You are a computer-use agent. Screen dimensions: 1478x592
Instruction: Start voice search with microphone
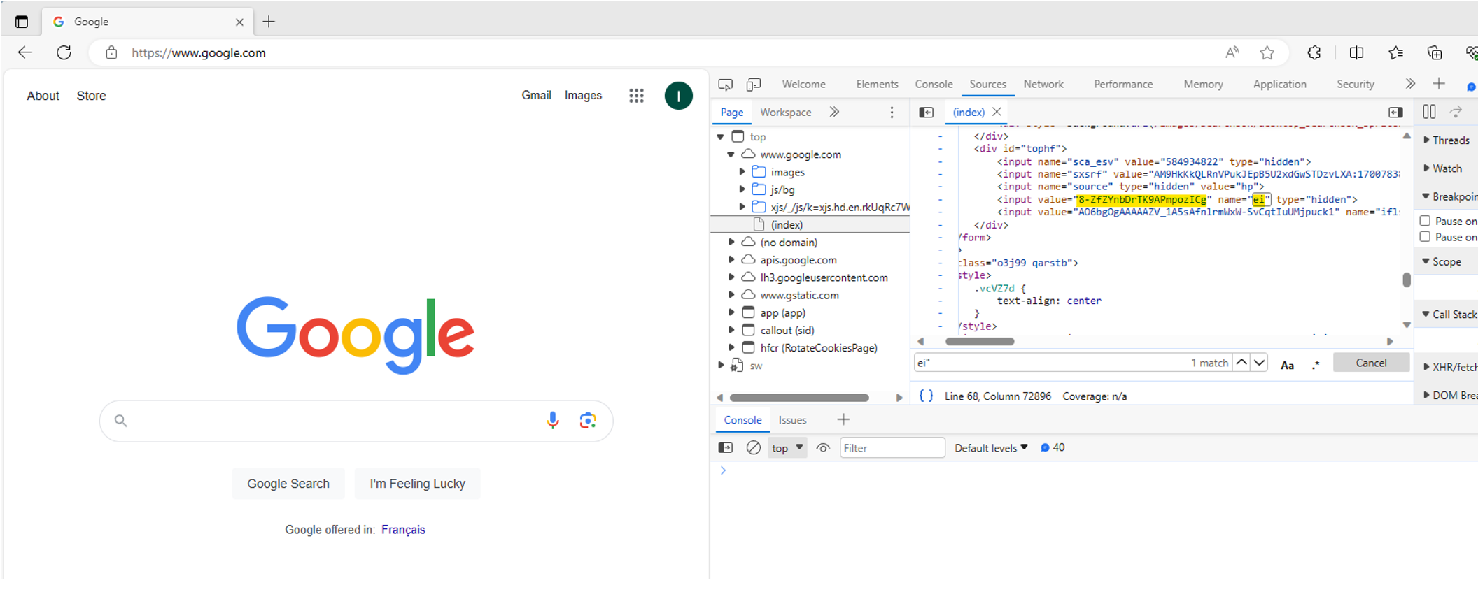pyautogui.click(x=553, y=420)
